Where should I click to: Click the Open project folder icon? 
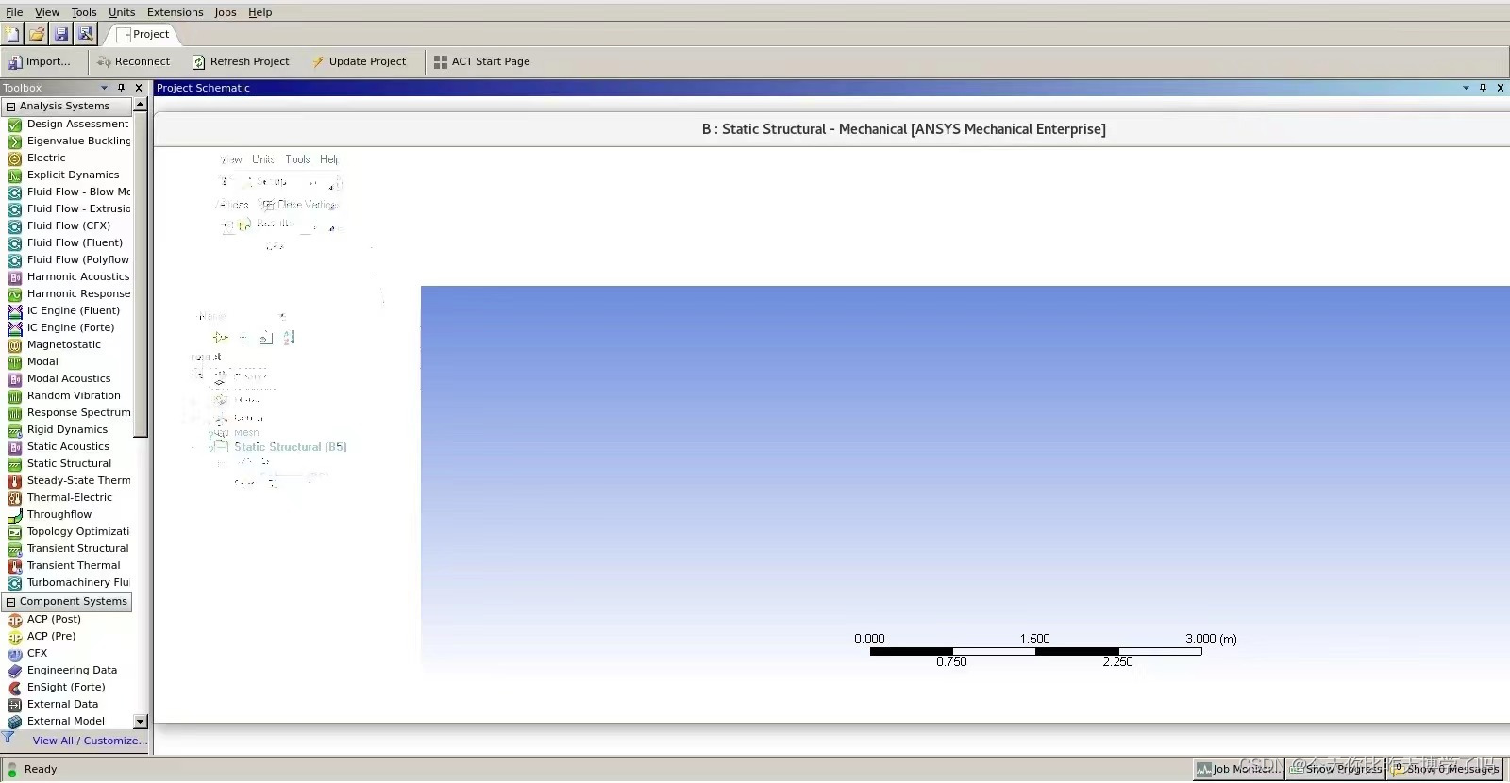coord(37,34)
